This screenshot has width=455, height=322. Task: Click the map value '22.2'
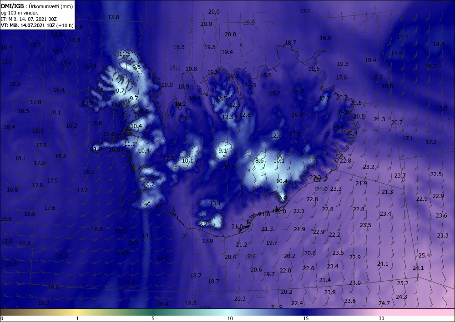[334, 235]
